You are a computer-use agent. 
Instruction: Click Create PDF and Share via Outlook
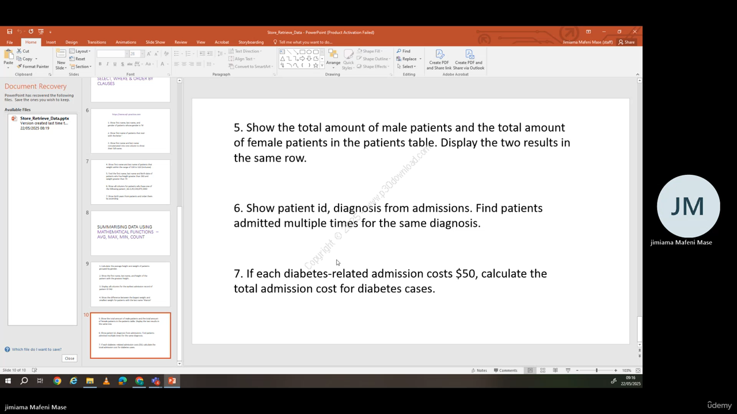pos(469,59)
